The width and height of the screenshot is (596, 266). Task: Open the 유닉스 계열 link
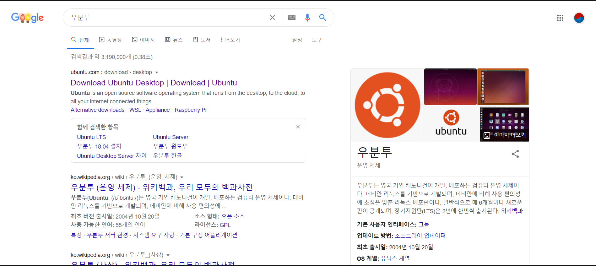click(395, 258)
